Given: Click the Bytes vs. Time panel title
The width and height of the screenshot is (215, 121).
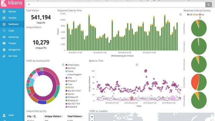Looking at the screenshot, I should 96,61.
